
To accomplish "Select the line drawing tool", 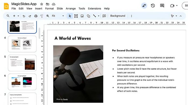I will pyautogui.click(x=95, y=16).
